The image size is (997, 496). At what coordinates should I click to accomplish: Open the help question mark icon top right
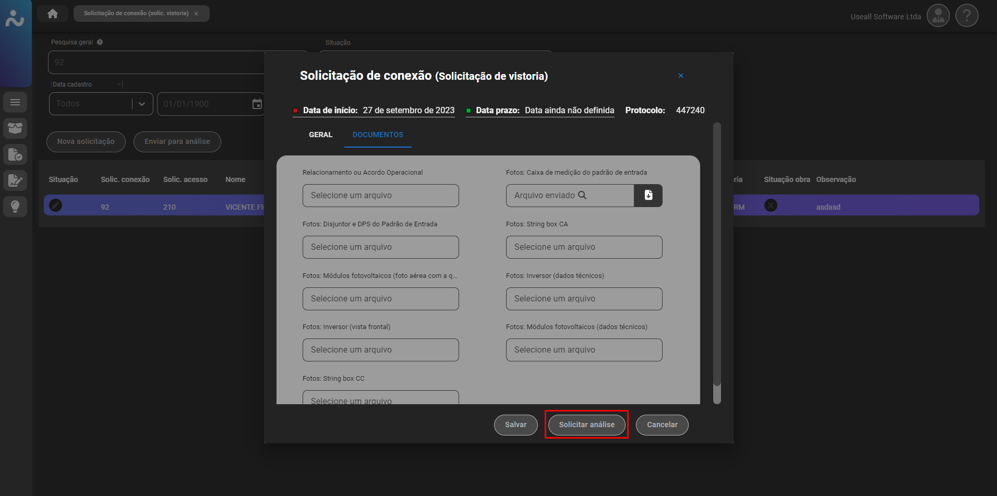coord(966,16)
